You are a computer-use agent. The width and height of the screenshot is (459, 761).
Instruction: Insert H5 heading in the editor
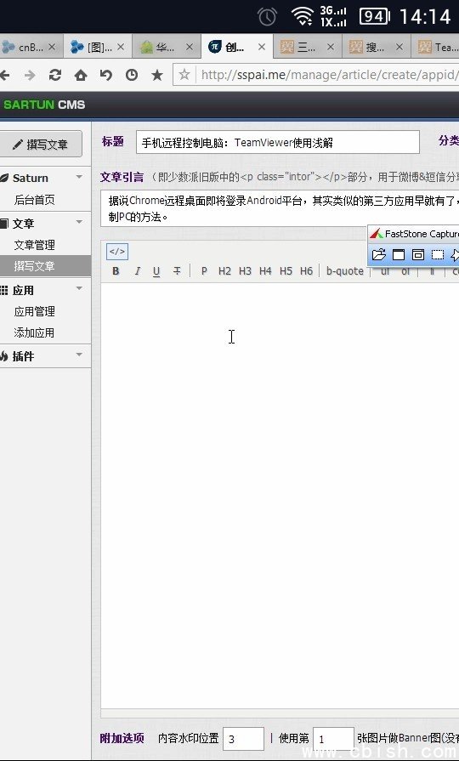pos(286,271)
